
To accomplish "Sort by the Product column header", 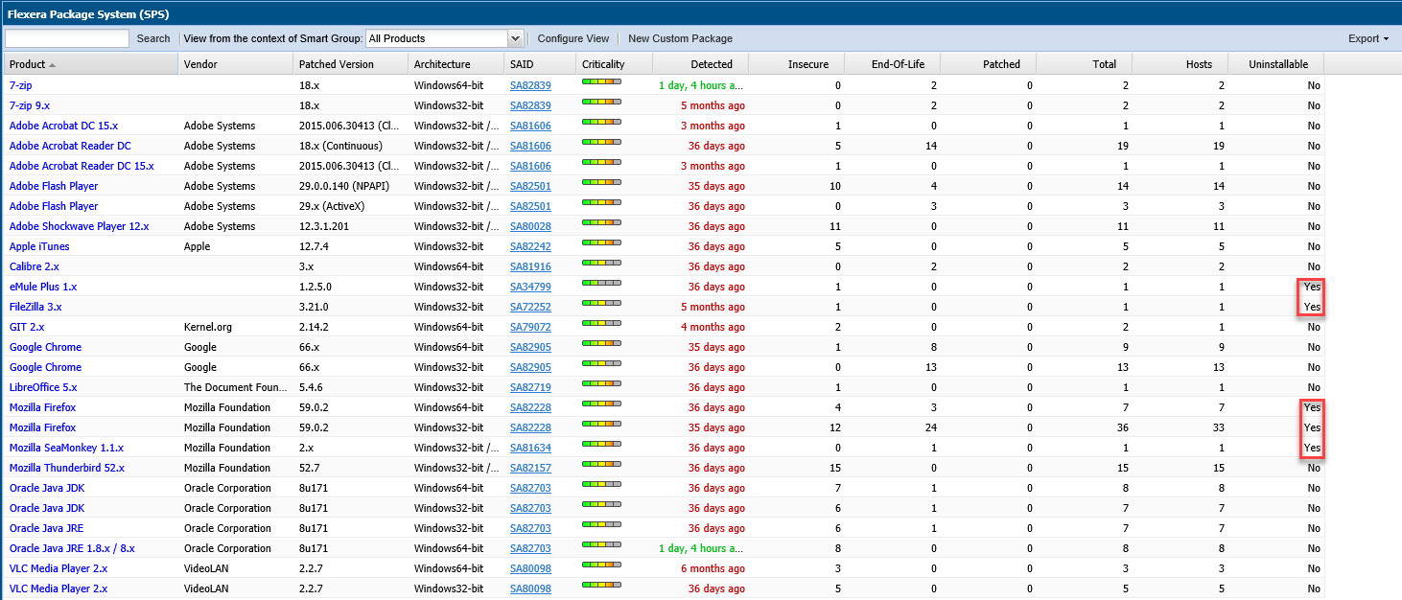I will pyautogui.click(x=90, y=64).
